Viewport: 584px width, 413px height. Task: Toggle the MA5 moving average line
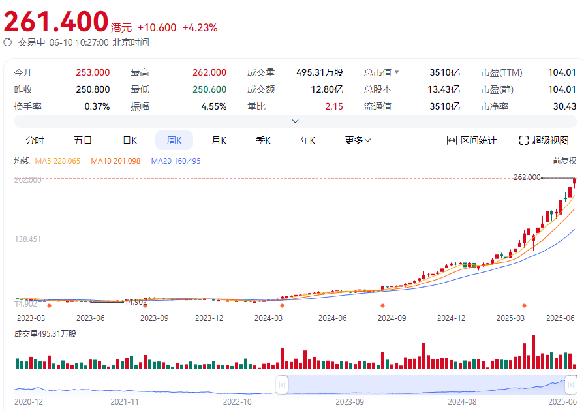pos(57,161)
